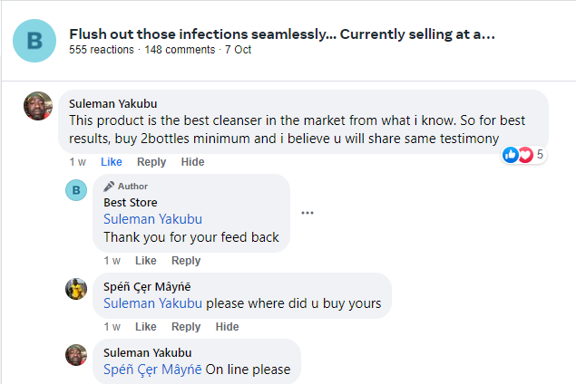Click the small Best Store avatar beside the Author reply
Image resolution: width=576 pixels, height=384 pixels.
pos(77,190)
